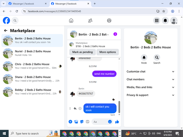Expand Chat members section
This screenshot has width=183, height=137.
[x=150, y=79]
